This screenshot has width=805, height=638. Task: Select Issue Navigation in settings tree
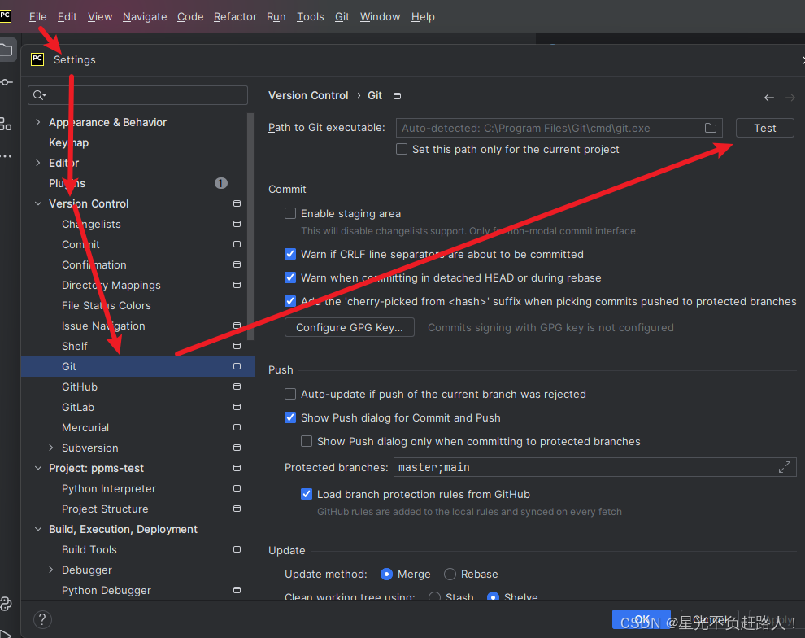(103, 326)
